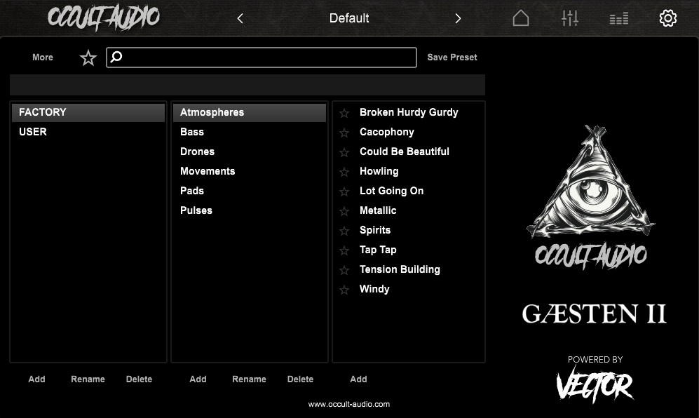Favorite the Broken Hurdy Gurdy preset star
This screenshot has height=418, width=699.
point(344,113)
